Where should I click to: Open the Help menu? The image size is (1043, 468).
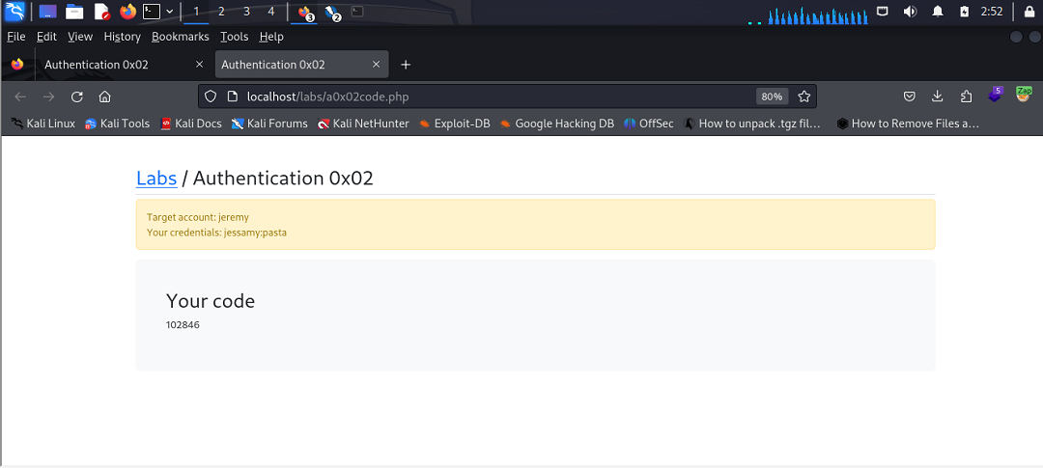[x=271, y=37]
